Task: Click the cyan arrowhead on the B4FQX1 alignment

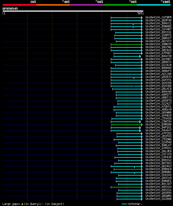Action: 140,128
